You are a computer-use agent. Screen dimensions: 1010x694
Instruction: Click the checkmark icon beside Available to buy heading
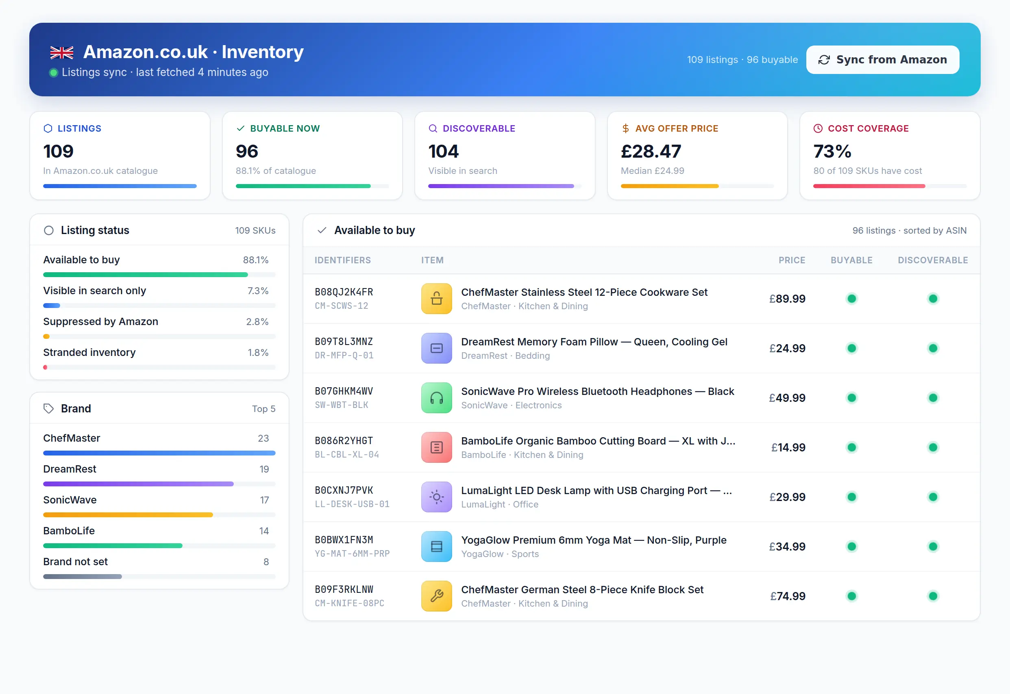[x=322, y=230]
